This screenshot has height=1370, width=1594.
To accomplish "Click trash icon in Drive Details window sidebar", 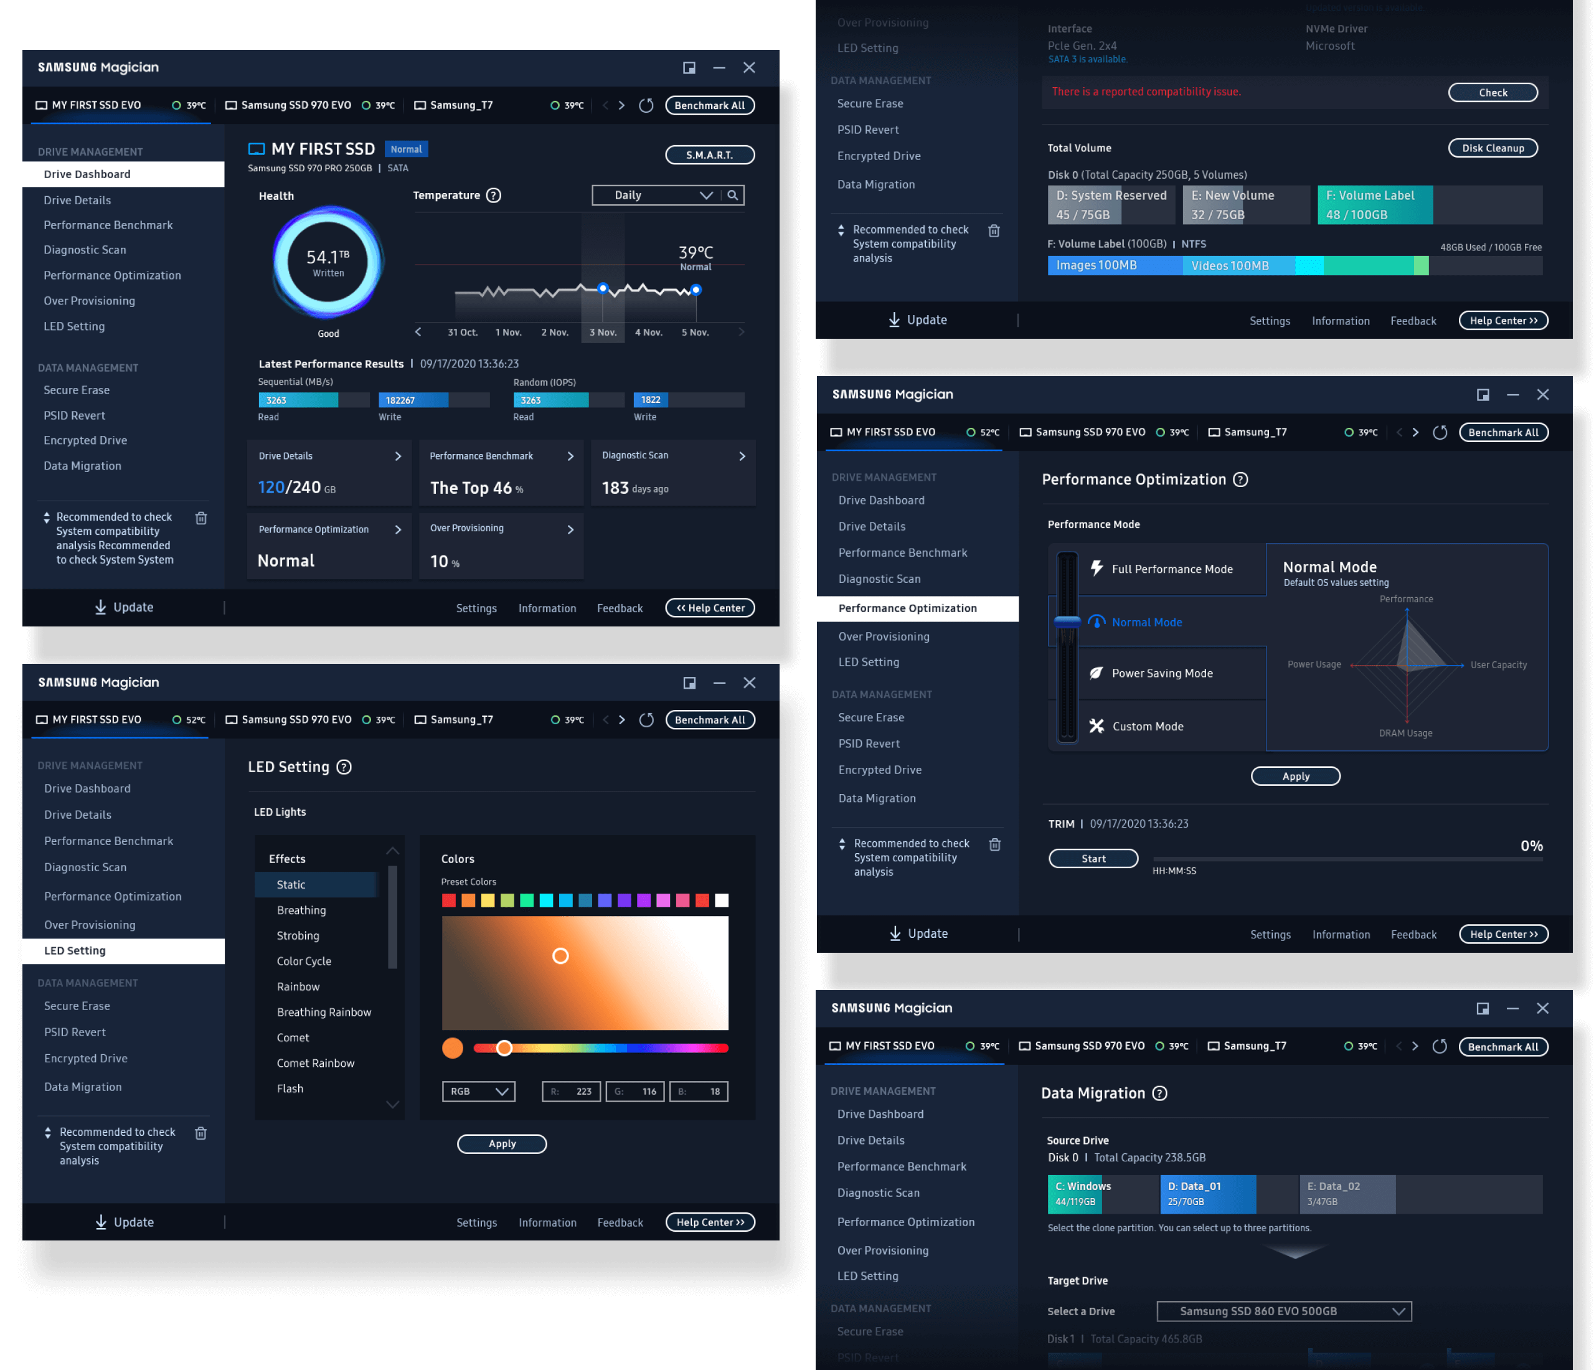I will [994, 231].
